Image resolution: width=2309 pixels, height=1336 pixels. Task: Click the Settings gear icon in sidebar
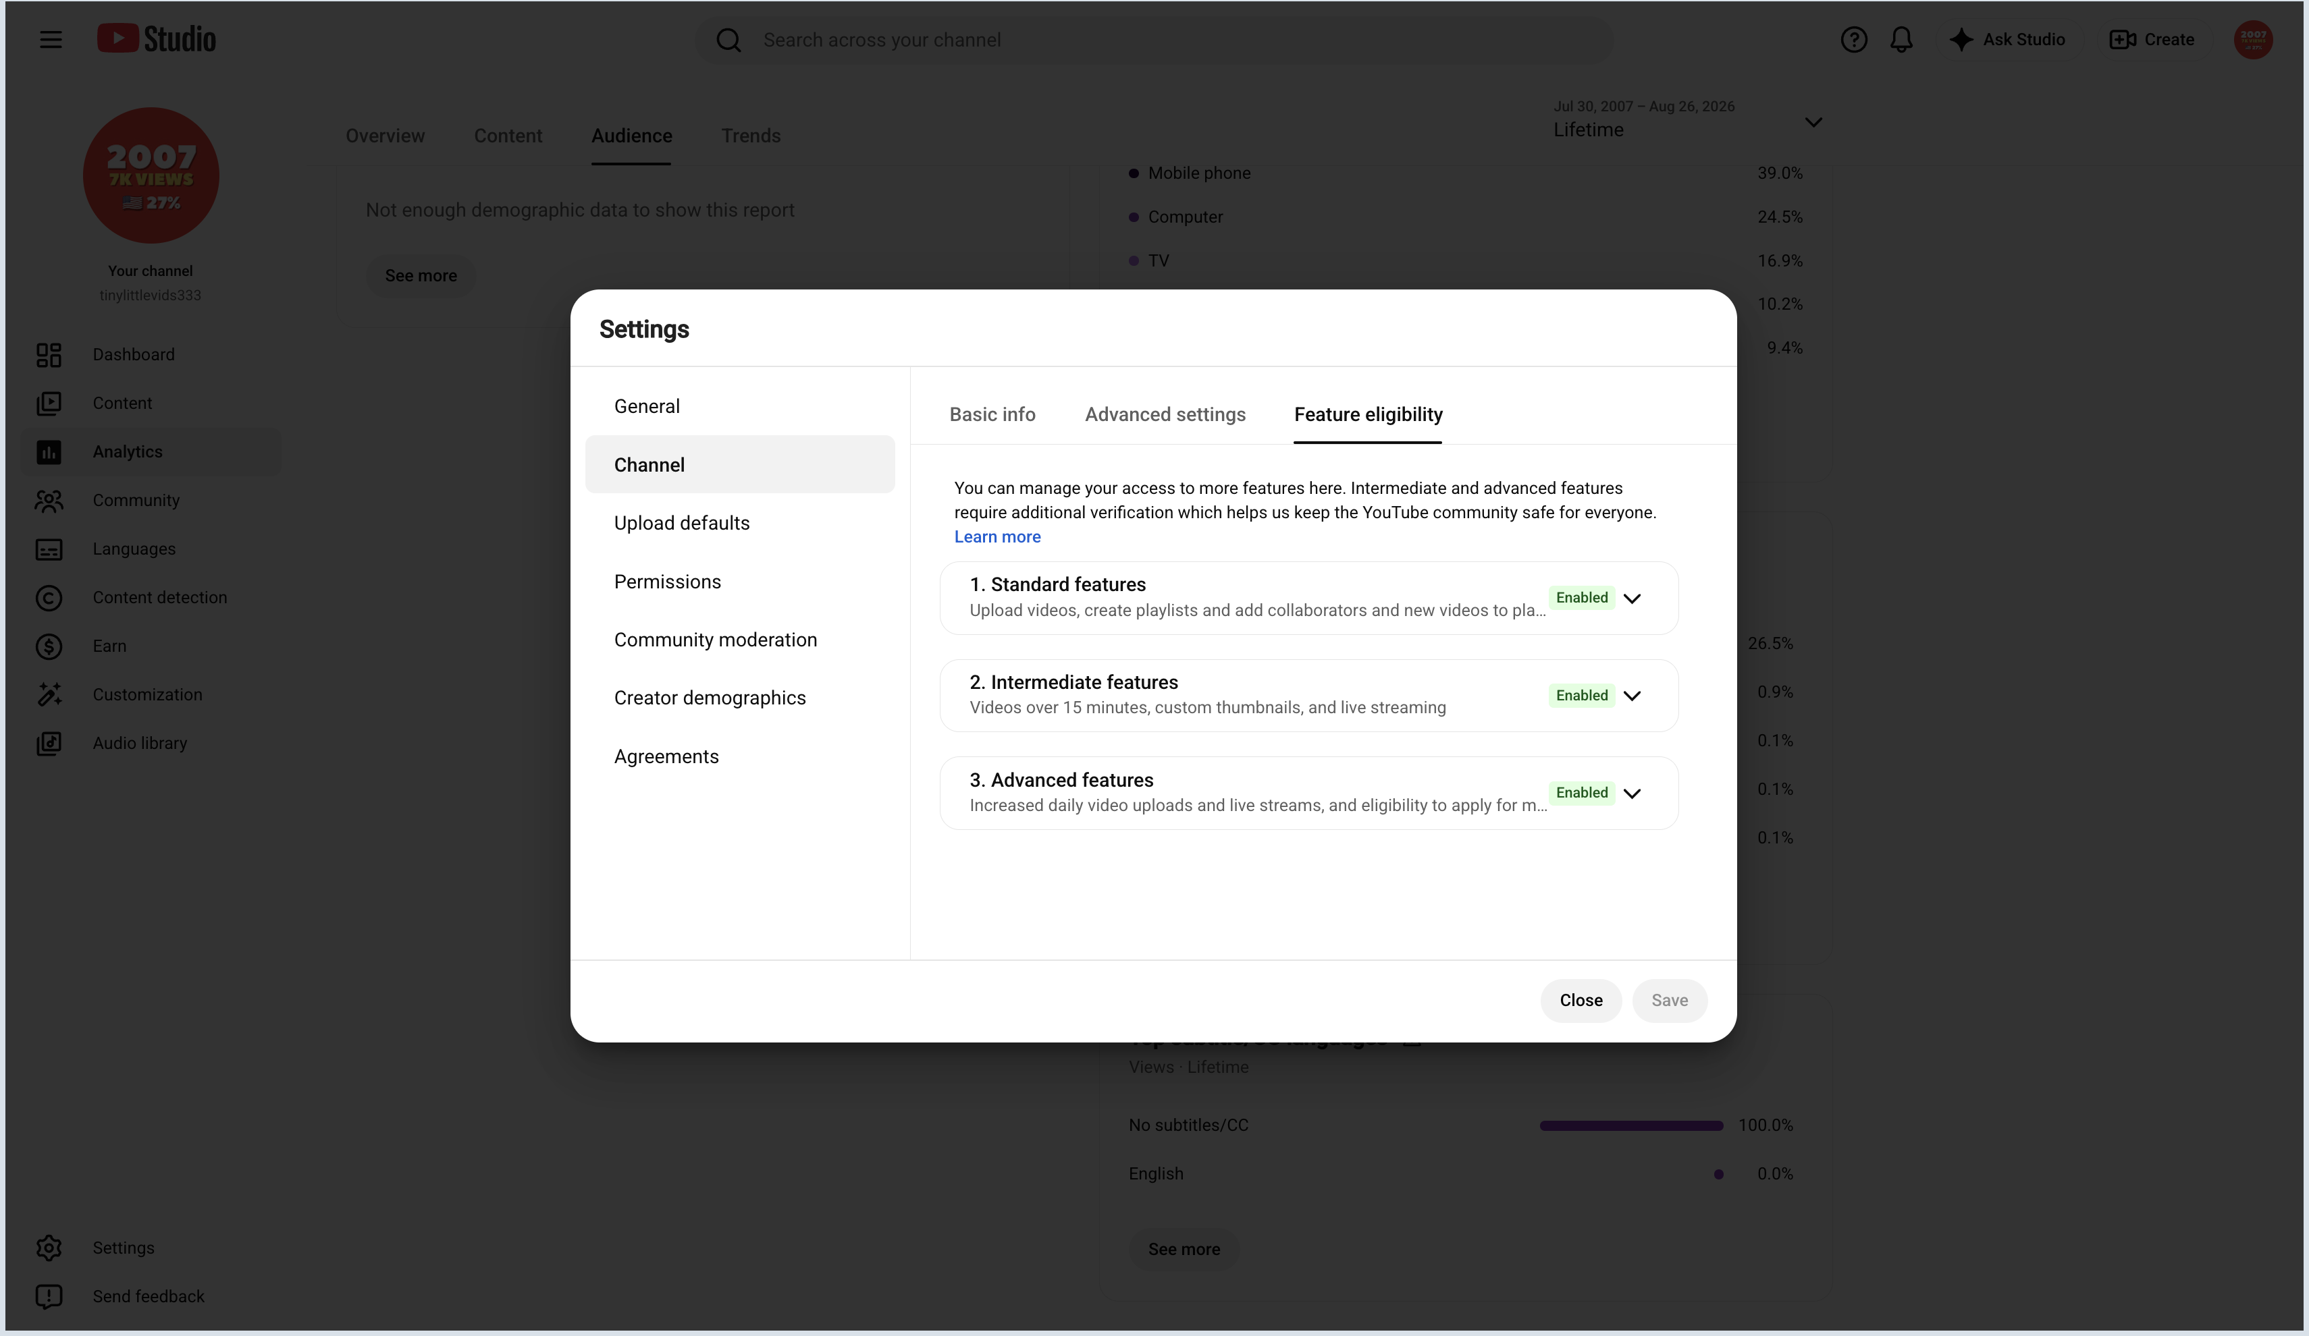tap(49, 1247)
